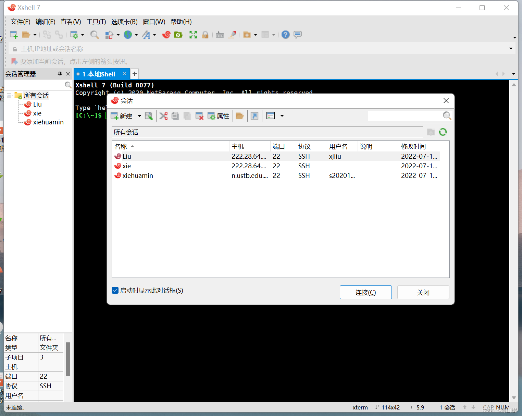Image resolution: width=522 pixels, height=416 pixels.
Task: Click the 新建 new session button in dialog
Action: click(x=122, y=116)
